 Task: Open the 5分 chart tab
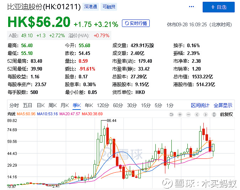coord(158,105)
